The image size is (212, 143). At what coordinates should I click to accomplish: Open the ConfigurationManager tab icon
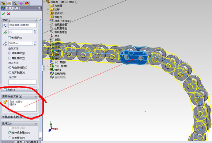point(15,3)
